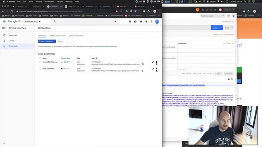The image size is (262, 147).
Task: Sort by the Creation date column
Action: click(66, 58)
